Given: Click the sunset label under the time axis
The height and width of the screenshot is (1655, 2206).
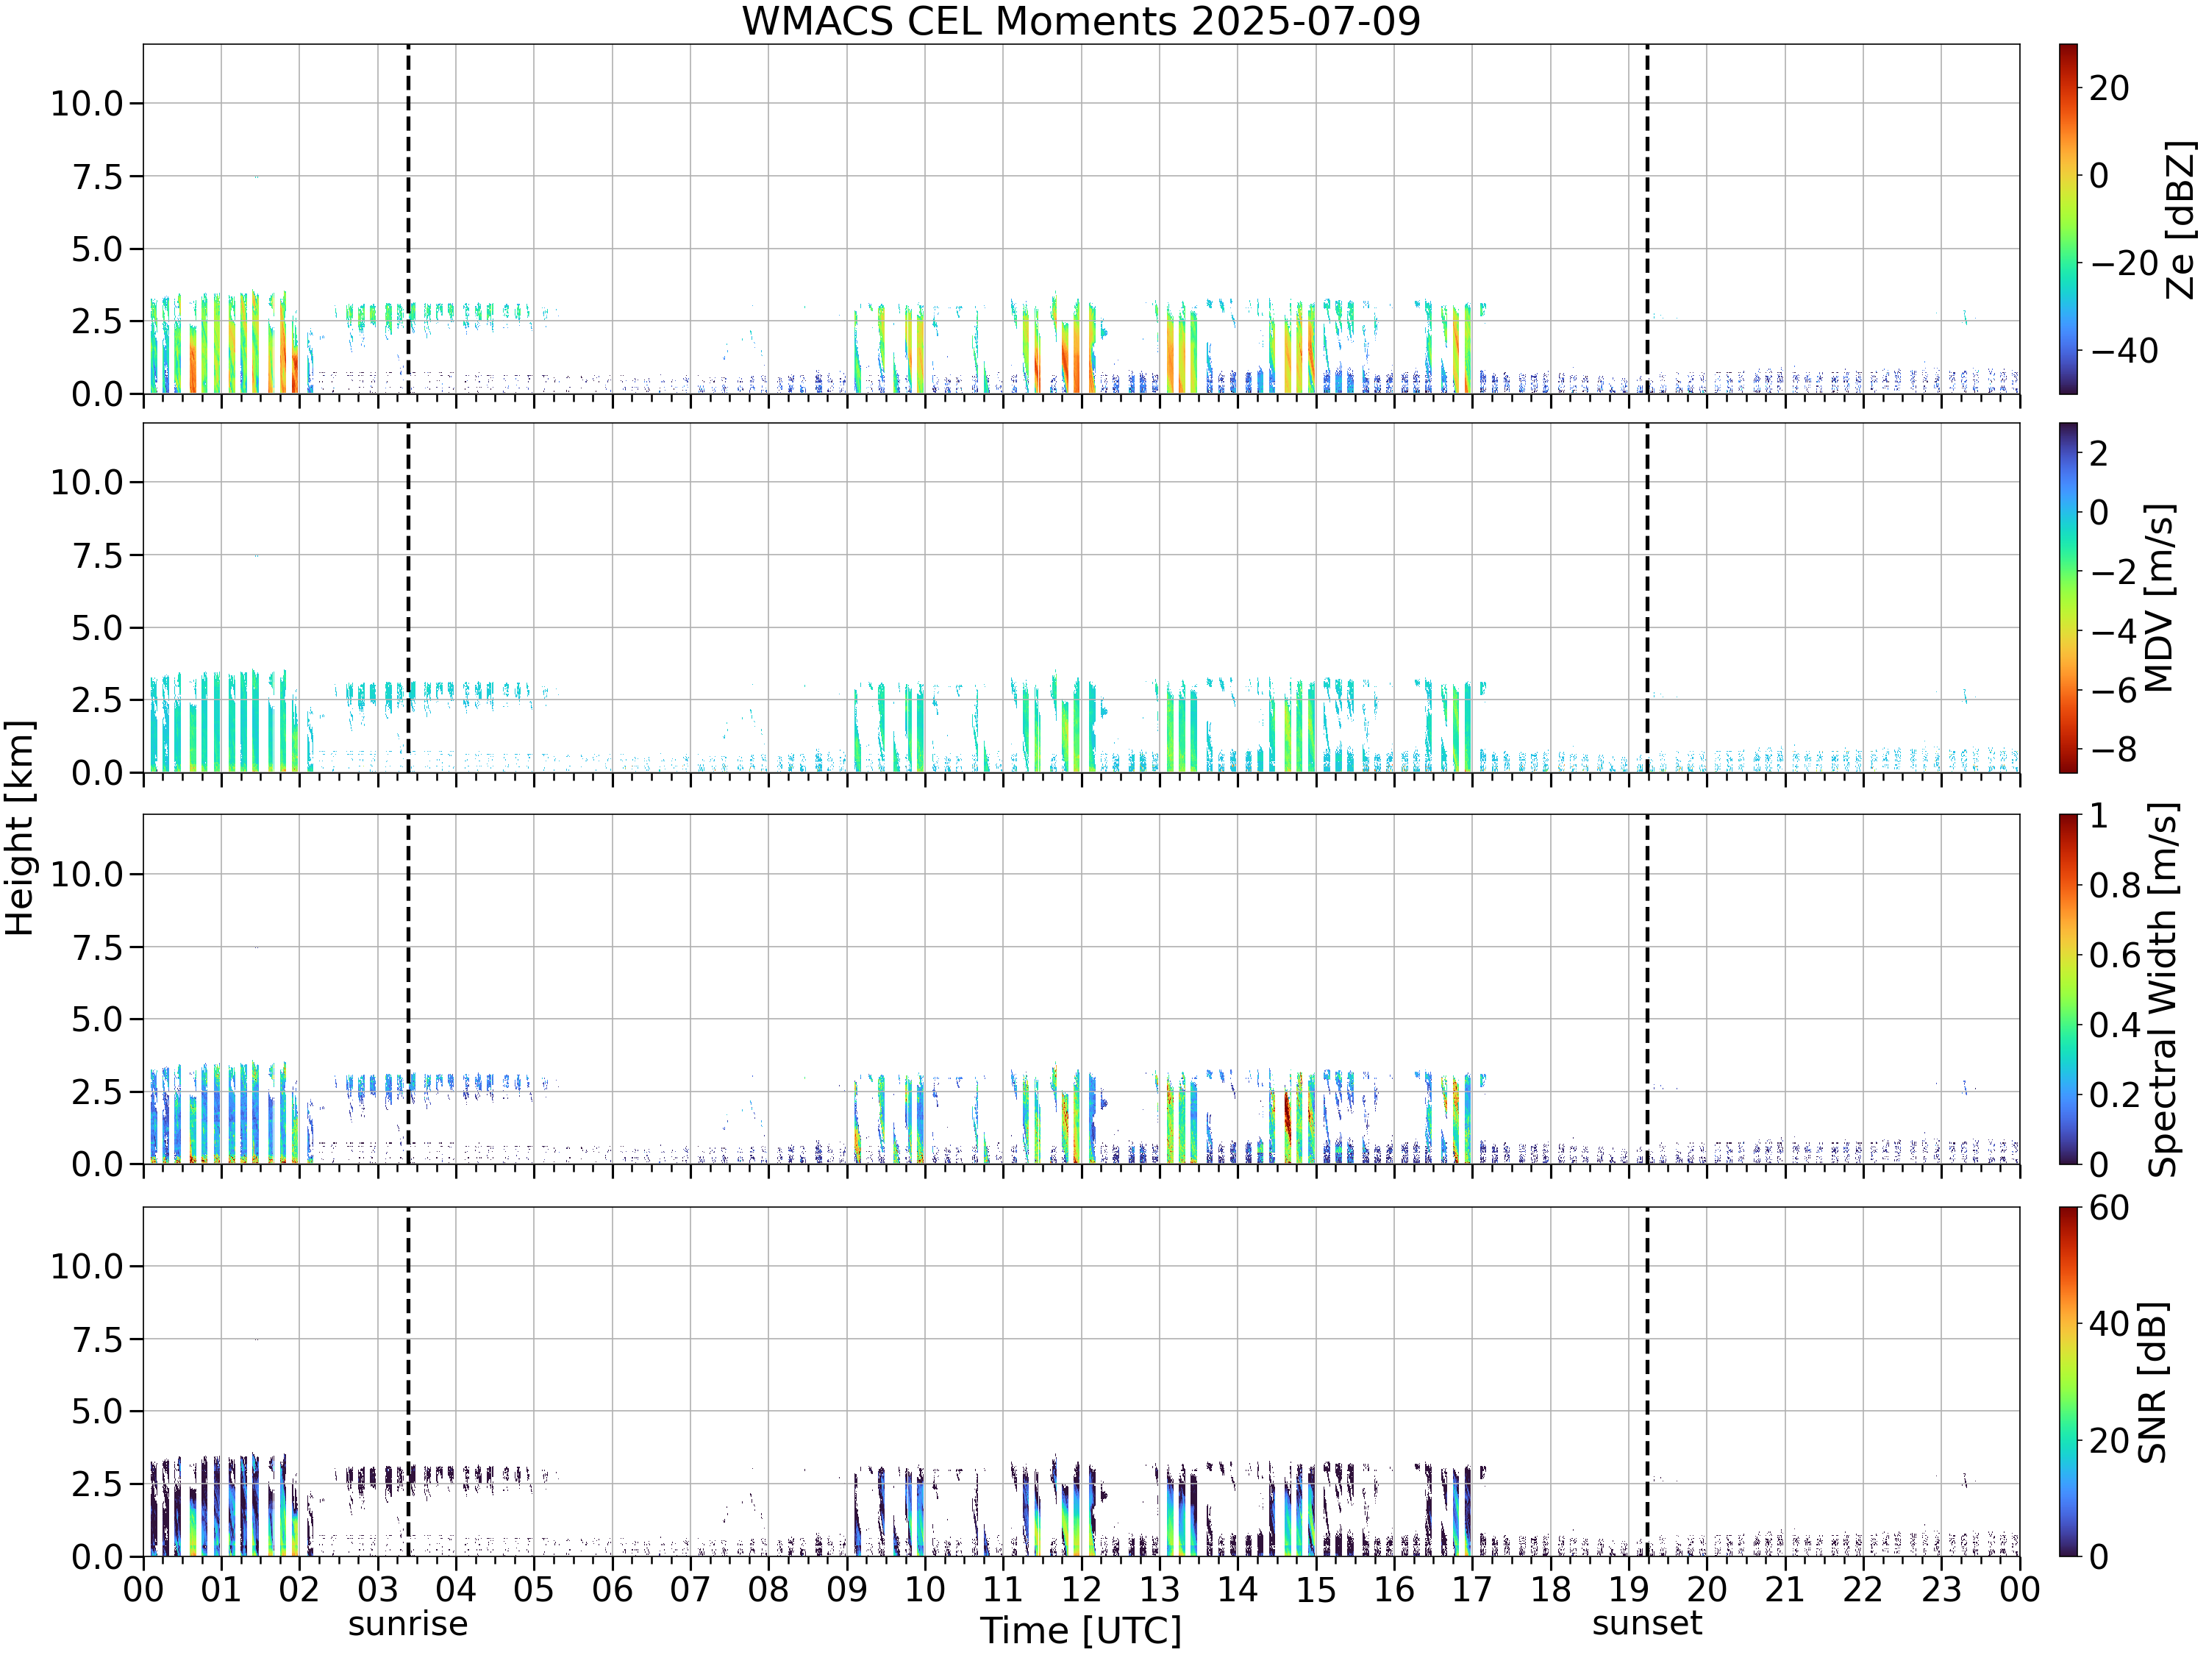Looking at the screenshot, I should (x=1646, y=1624).
